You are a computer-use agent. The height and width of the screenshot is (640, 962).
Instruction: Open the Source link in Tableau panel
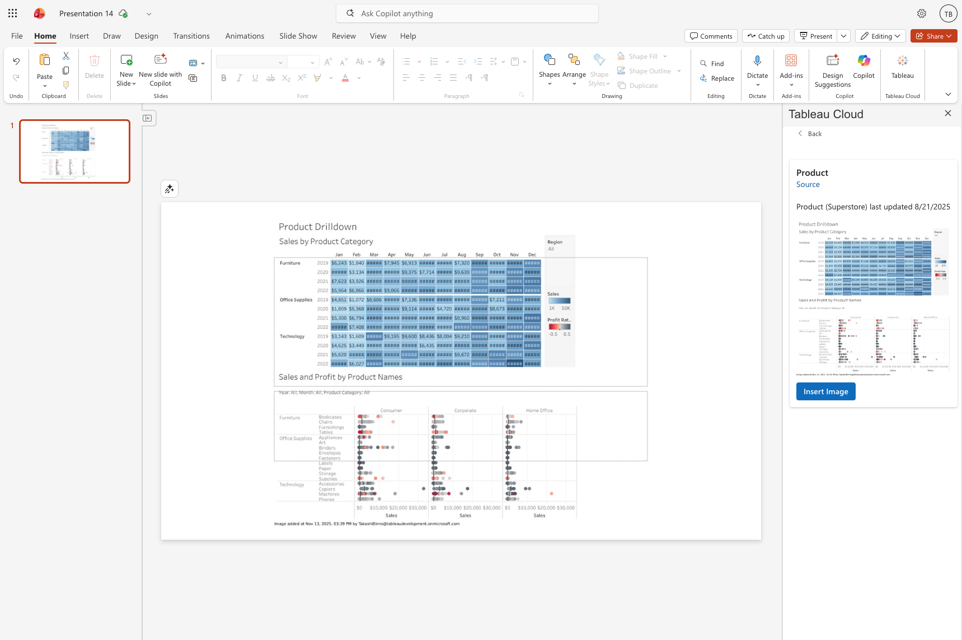point(808,185)
